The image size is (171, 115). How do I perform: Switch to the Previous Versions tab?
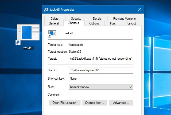click(x=124, y=19)
